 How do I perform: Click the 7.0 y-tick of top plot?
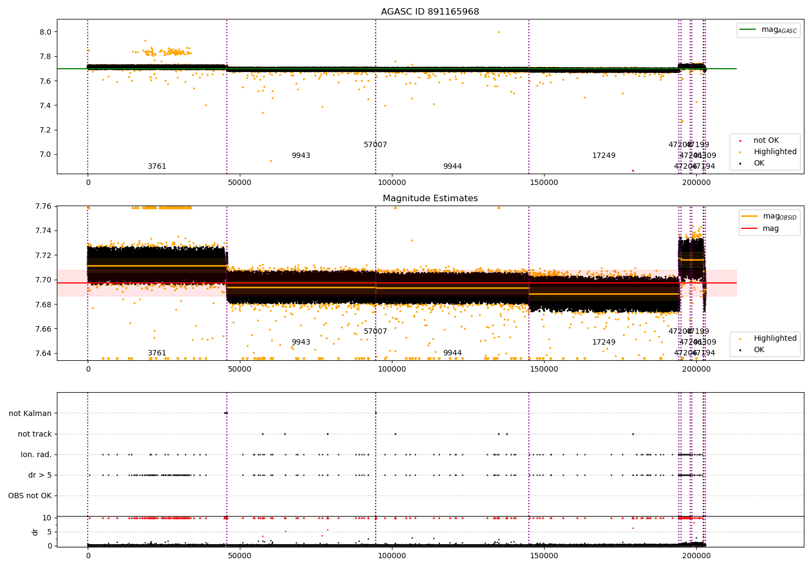(45, 155)
